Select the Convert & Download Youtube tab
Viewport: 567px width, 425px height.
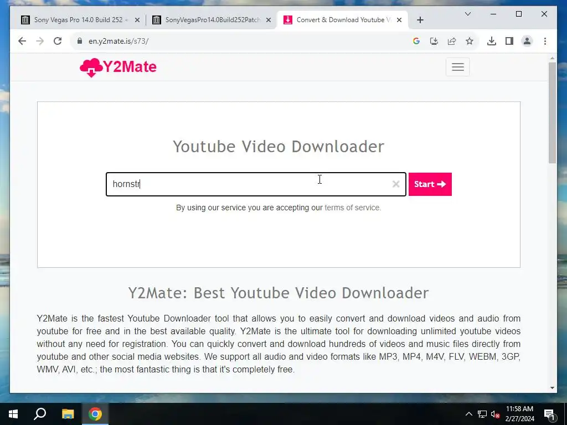pyautogui.click(x=342, y=20)
